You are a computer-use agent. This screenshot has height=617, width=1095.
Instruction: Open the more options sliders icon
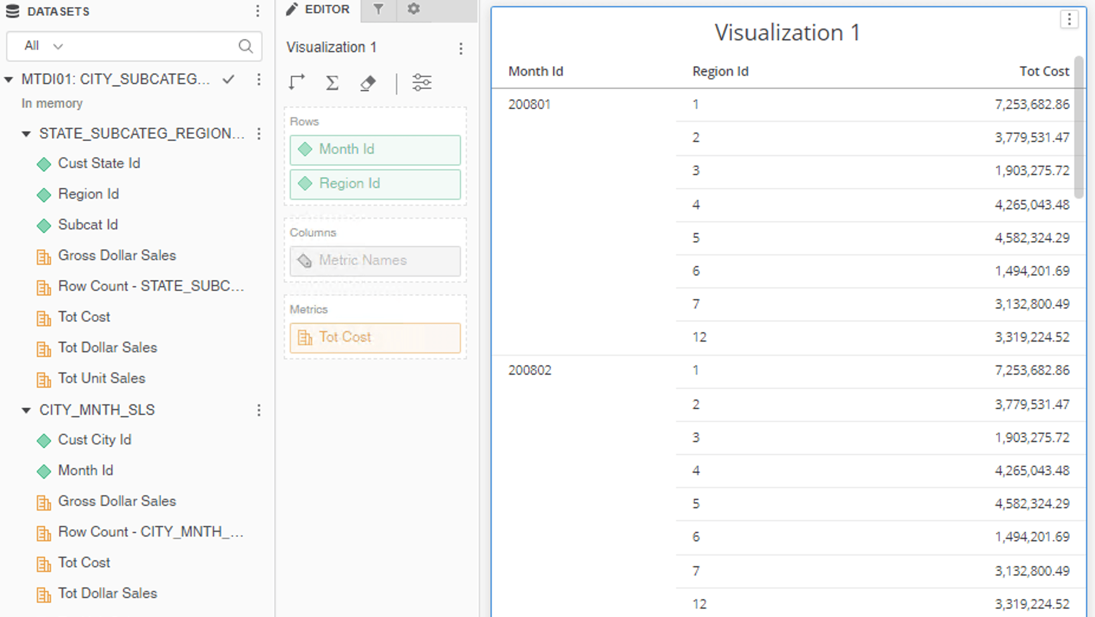coord(422,82)
